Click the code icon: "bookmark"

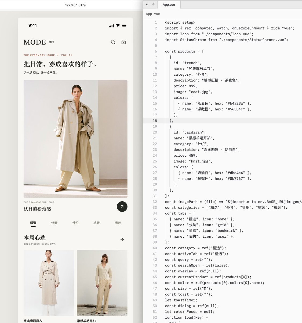pyautogui.click(x=220, y=231)
